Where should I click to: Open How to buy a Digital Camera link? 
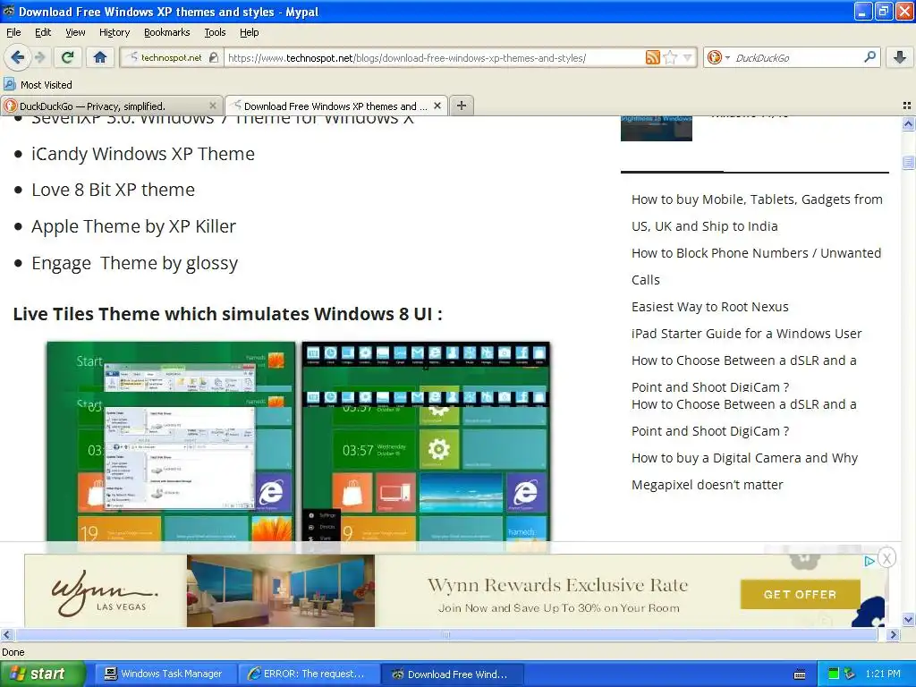tap(745, 471)
